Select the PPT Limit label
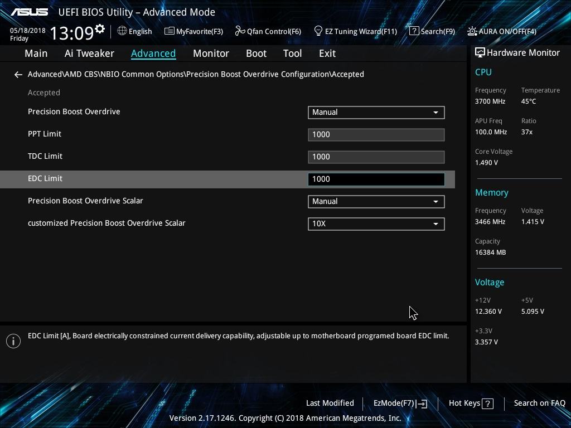This screenshot has width=571, height=428. point(45,134)
